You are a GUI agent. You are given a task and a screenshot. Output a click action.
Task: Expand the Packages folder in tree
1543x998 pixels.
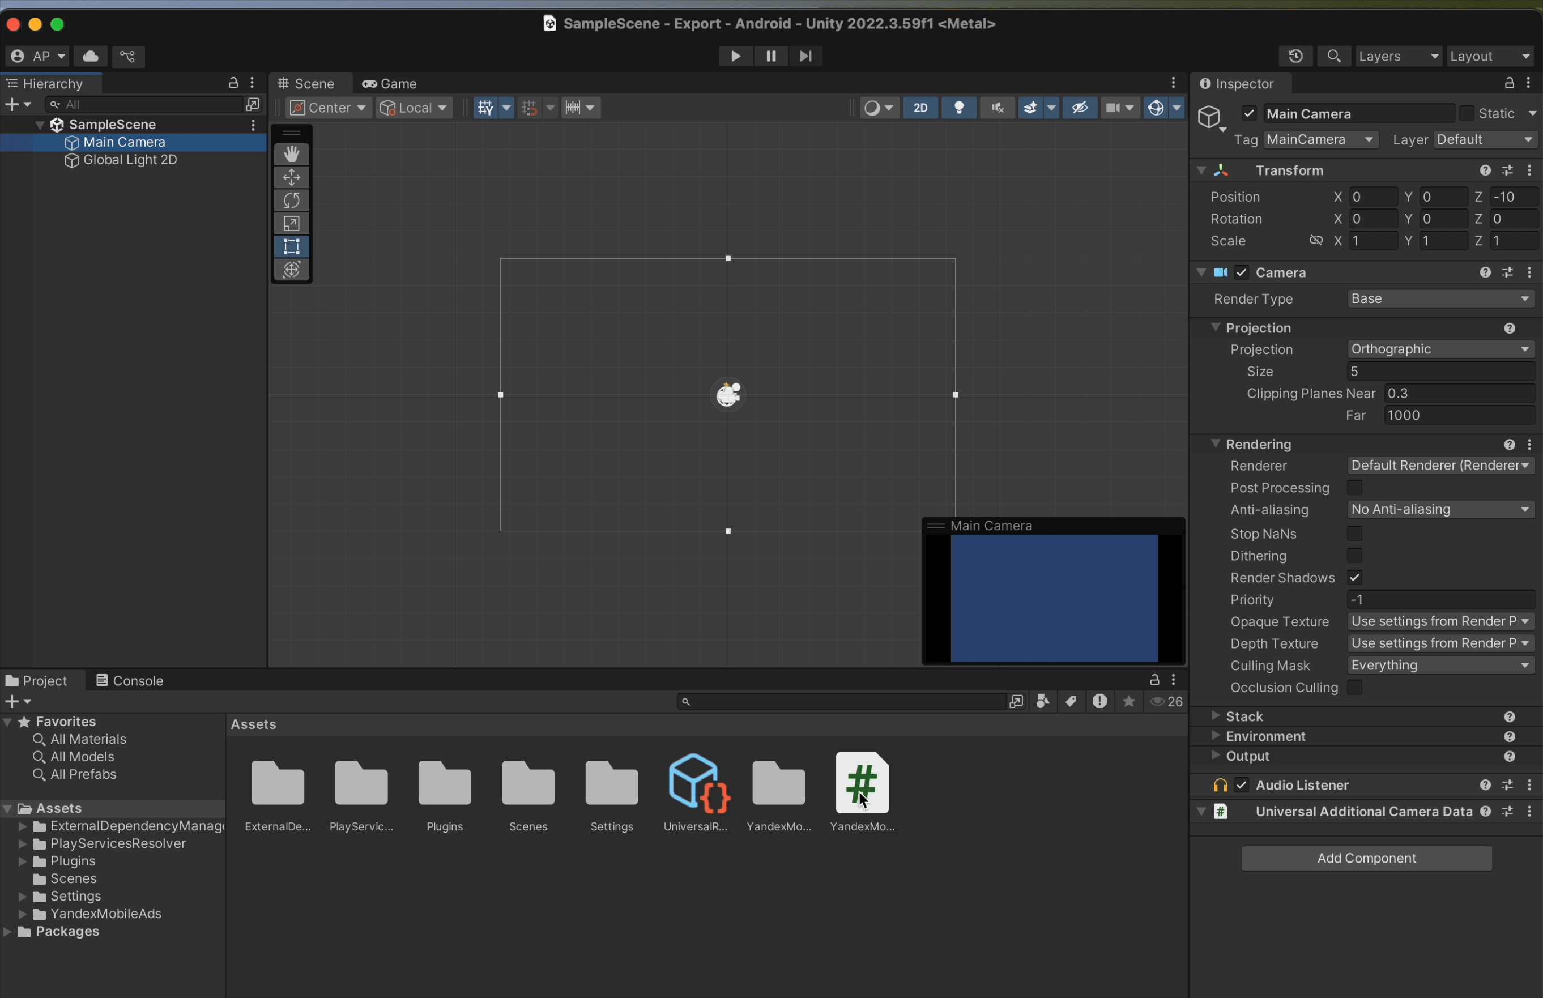(8, 932)
